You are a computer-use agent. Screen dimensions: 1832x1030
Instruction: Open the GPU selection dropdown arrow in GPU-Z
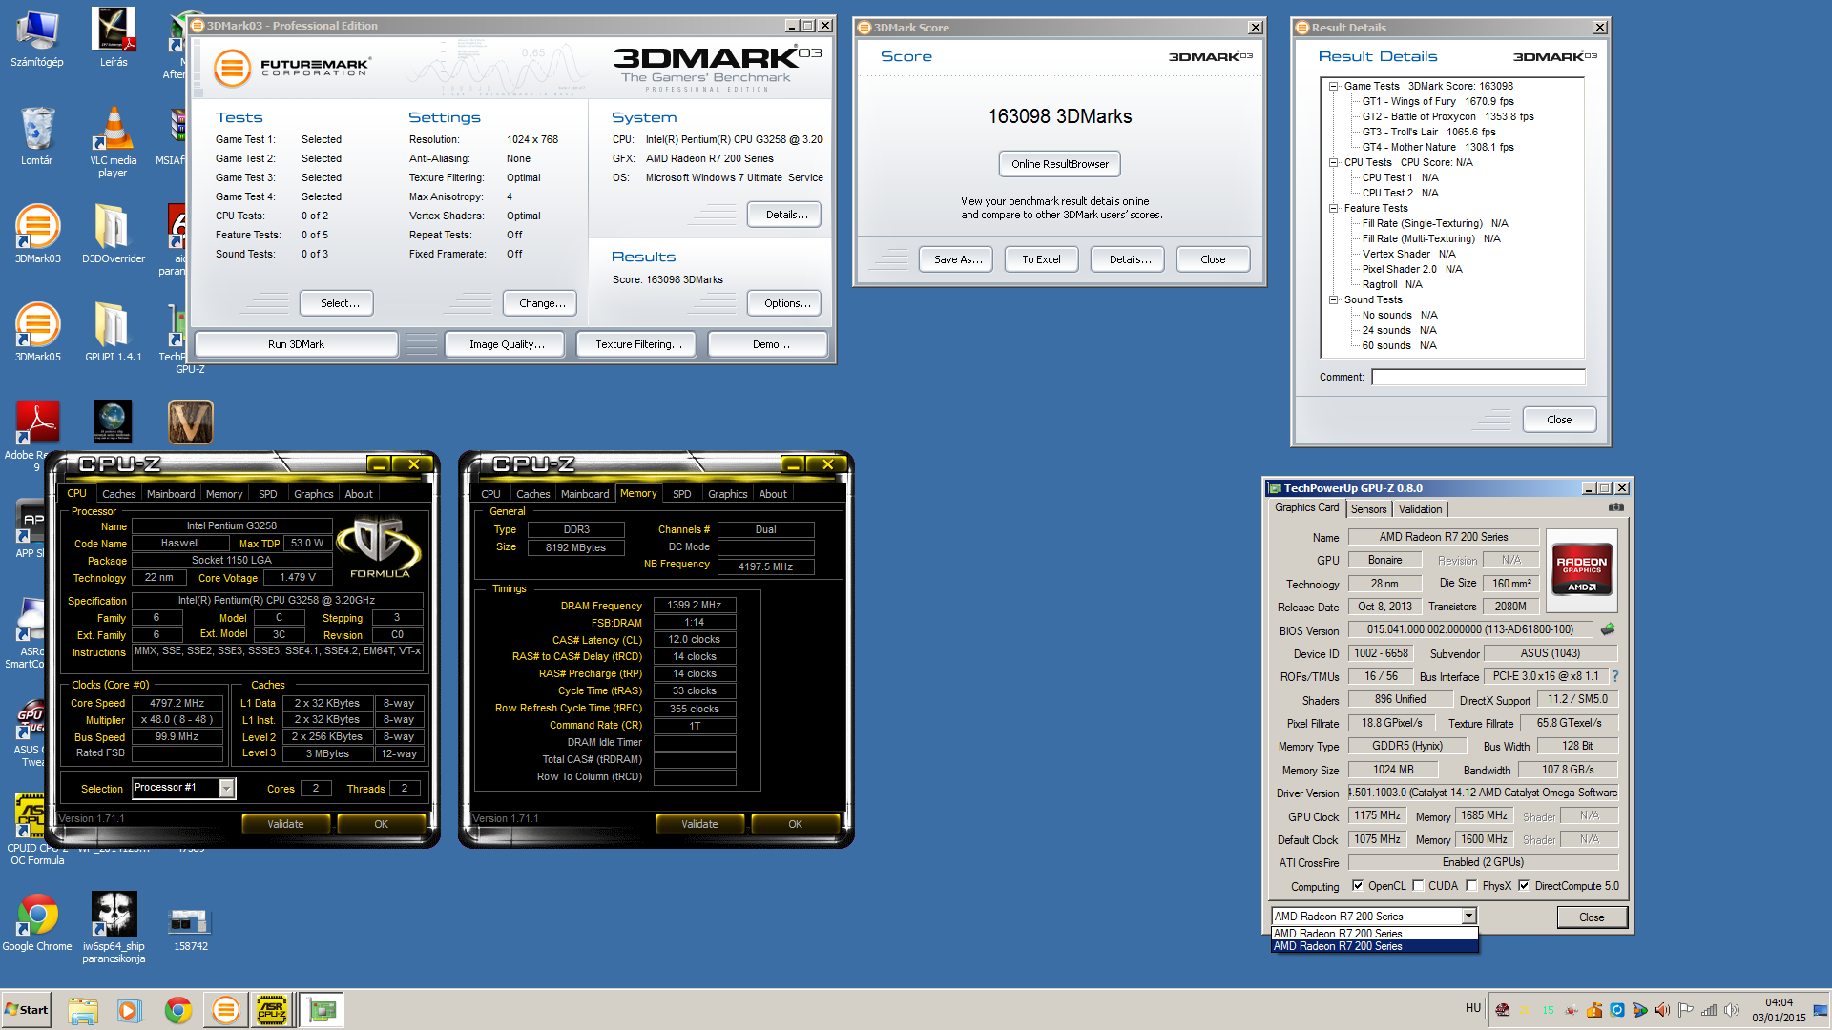(x=1469, y=917)
